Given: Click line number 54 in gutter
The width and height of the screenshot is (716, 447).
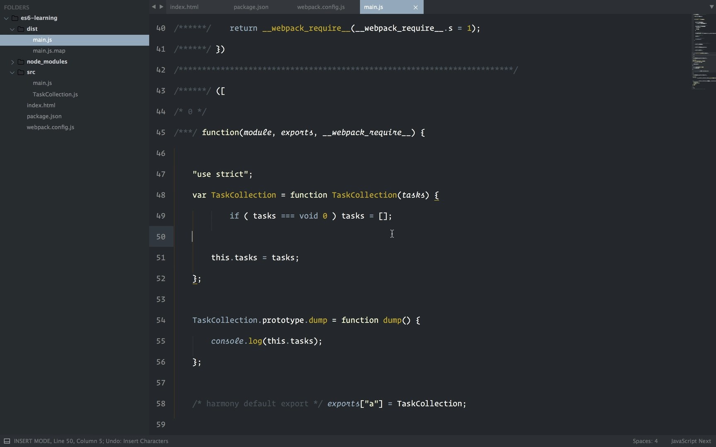Looking at the screenshot, I should (x=161, y=320).
